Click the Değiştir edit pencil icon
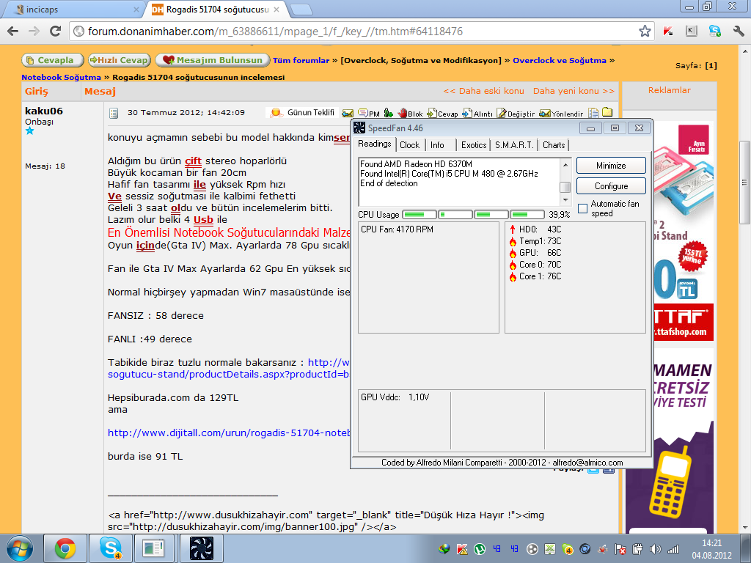Image resolution: width=751 pixels, height=563 pixels. (516, 114)
